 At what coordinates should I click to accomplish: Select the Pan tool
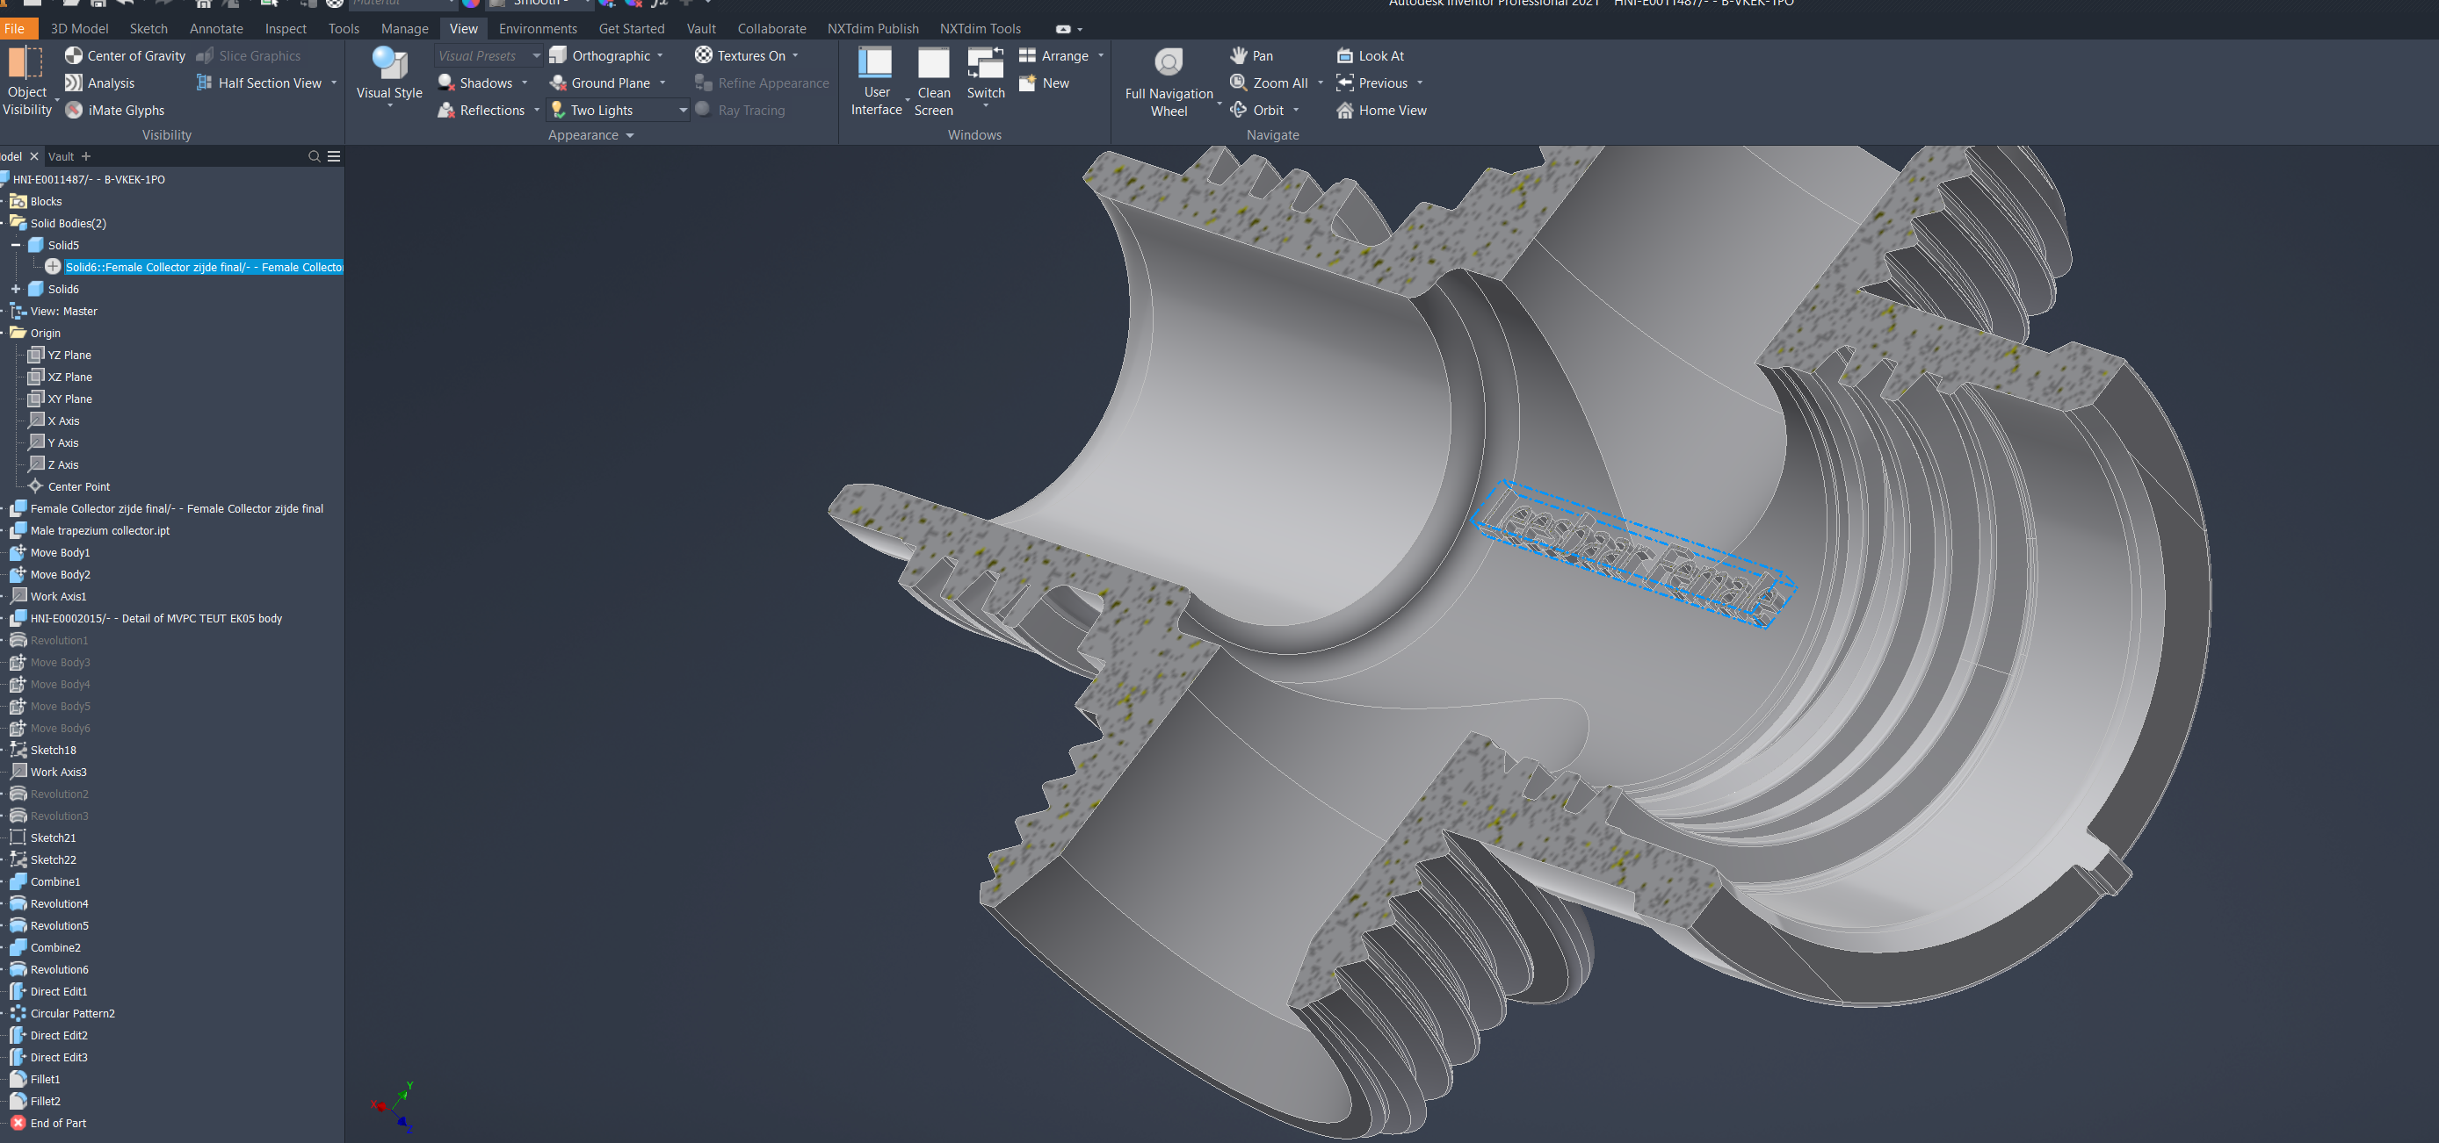[1249, 55]
